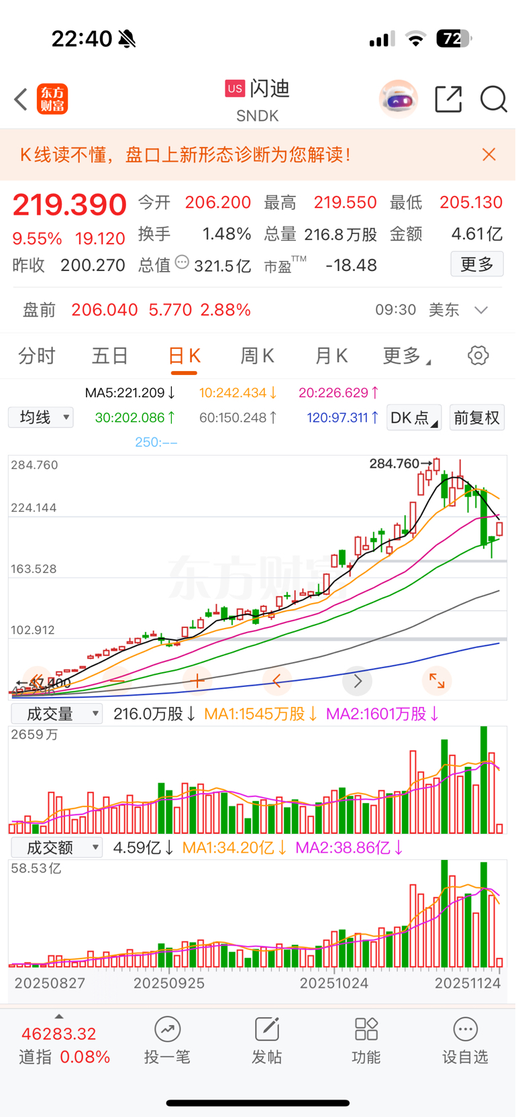Expand the 盘前 pre-market chevron

pyautogui.click(x=480, y=310)
